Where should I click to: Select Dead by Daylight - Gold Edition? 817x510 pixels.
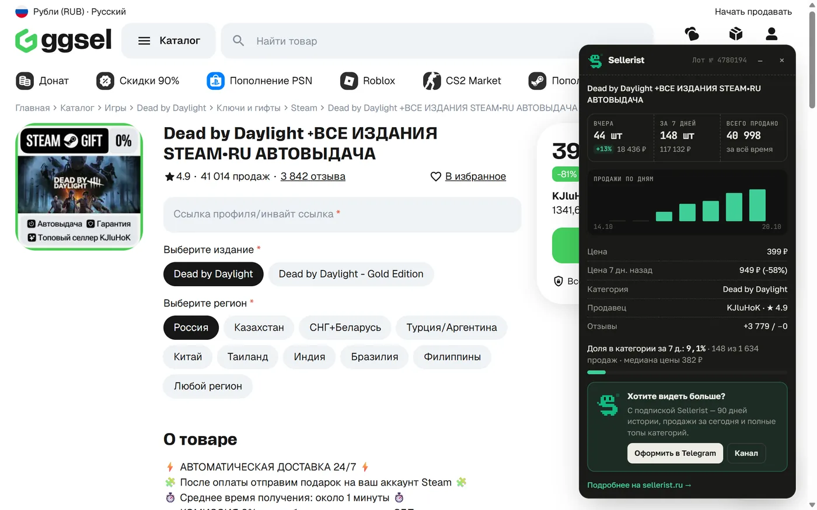click(x=351, y=274)
